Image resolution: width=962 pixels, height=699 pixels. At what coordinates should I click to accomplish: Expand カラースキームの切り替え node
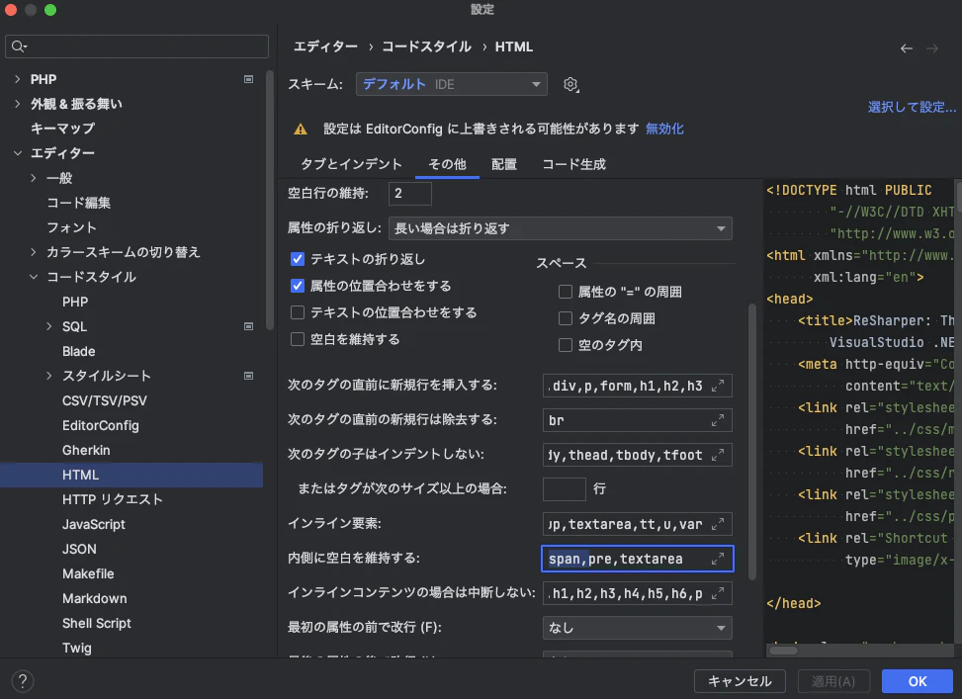pyautogui.click(x=34, y=252)
